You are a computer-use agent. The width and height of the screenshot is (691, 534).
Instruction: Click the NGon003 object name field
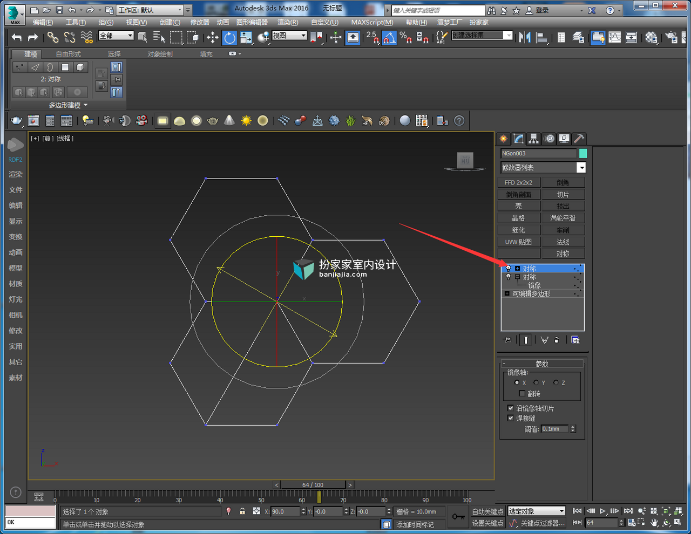pyautogui.click(x=538, y=153)
